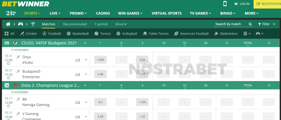Pin the B8 vs Nemiga Gaming match
The width and height of the screenshot is (281, 120).
18,99
